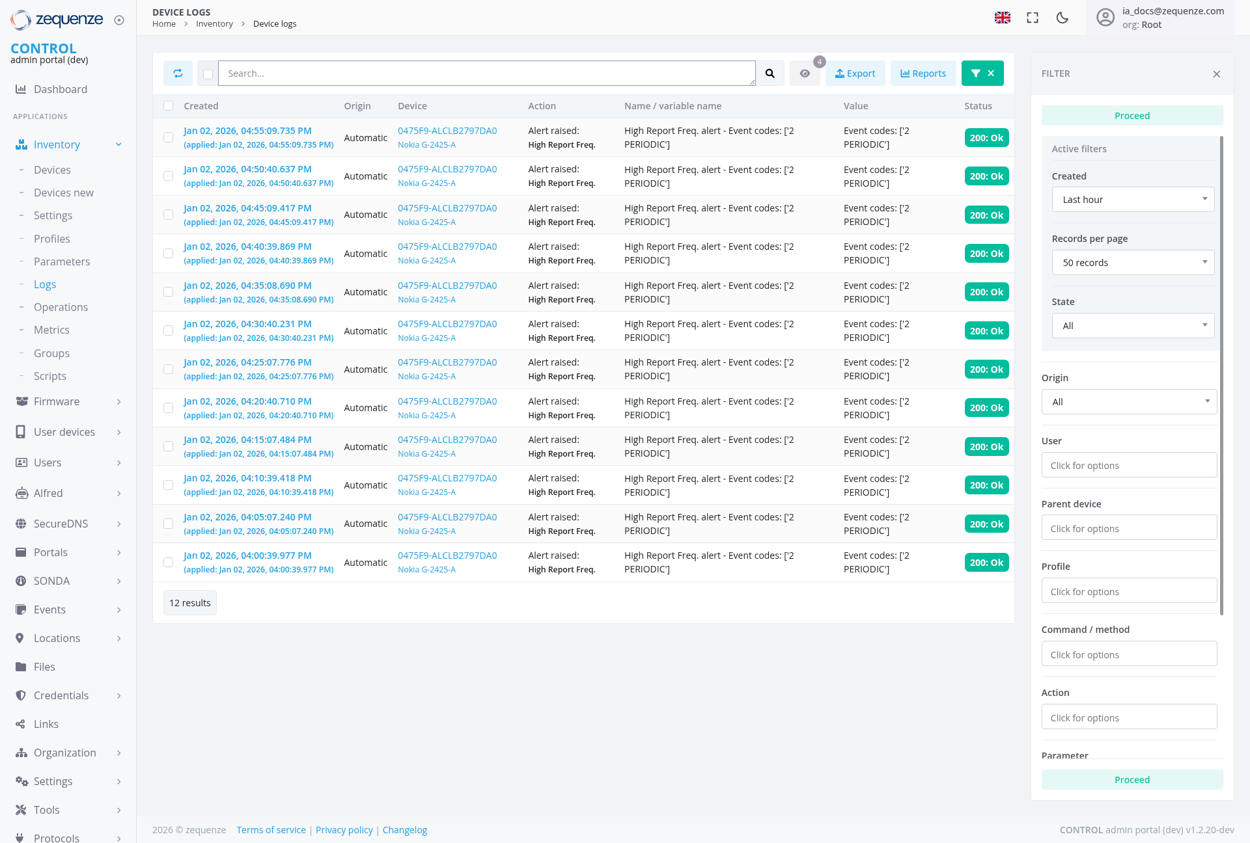The width and height of the screenshot is (1250, 843).
Task: Expand the Organization submenu chevron
Action: 118,753
